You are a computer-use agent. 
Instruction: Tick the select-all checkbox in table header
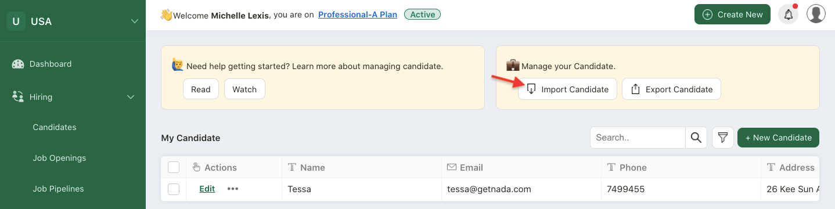coord(174,167)
